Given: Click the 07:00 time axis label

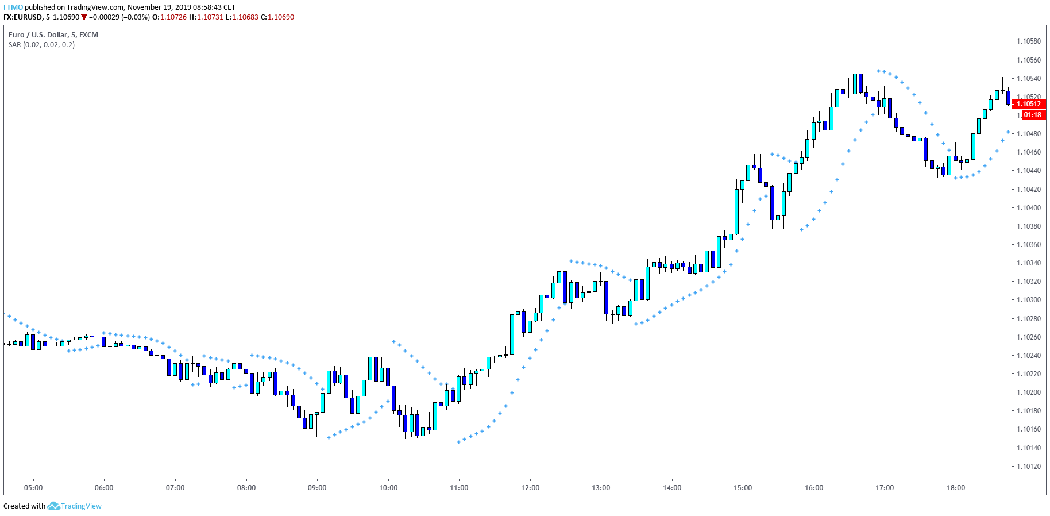Looking at the screenshot, I should tap(175, 487).
